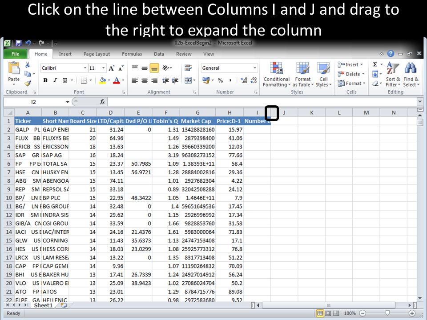Click the Select All corner button
427x320 pixels.
pos(9,112)
